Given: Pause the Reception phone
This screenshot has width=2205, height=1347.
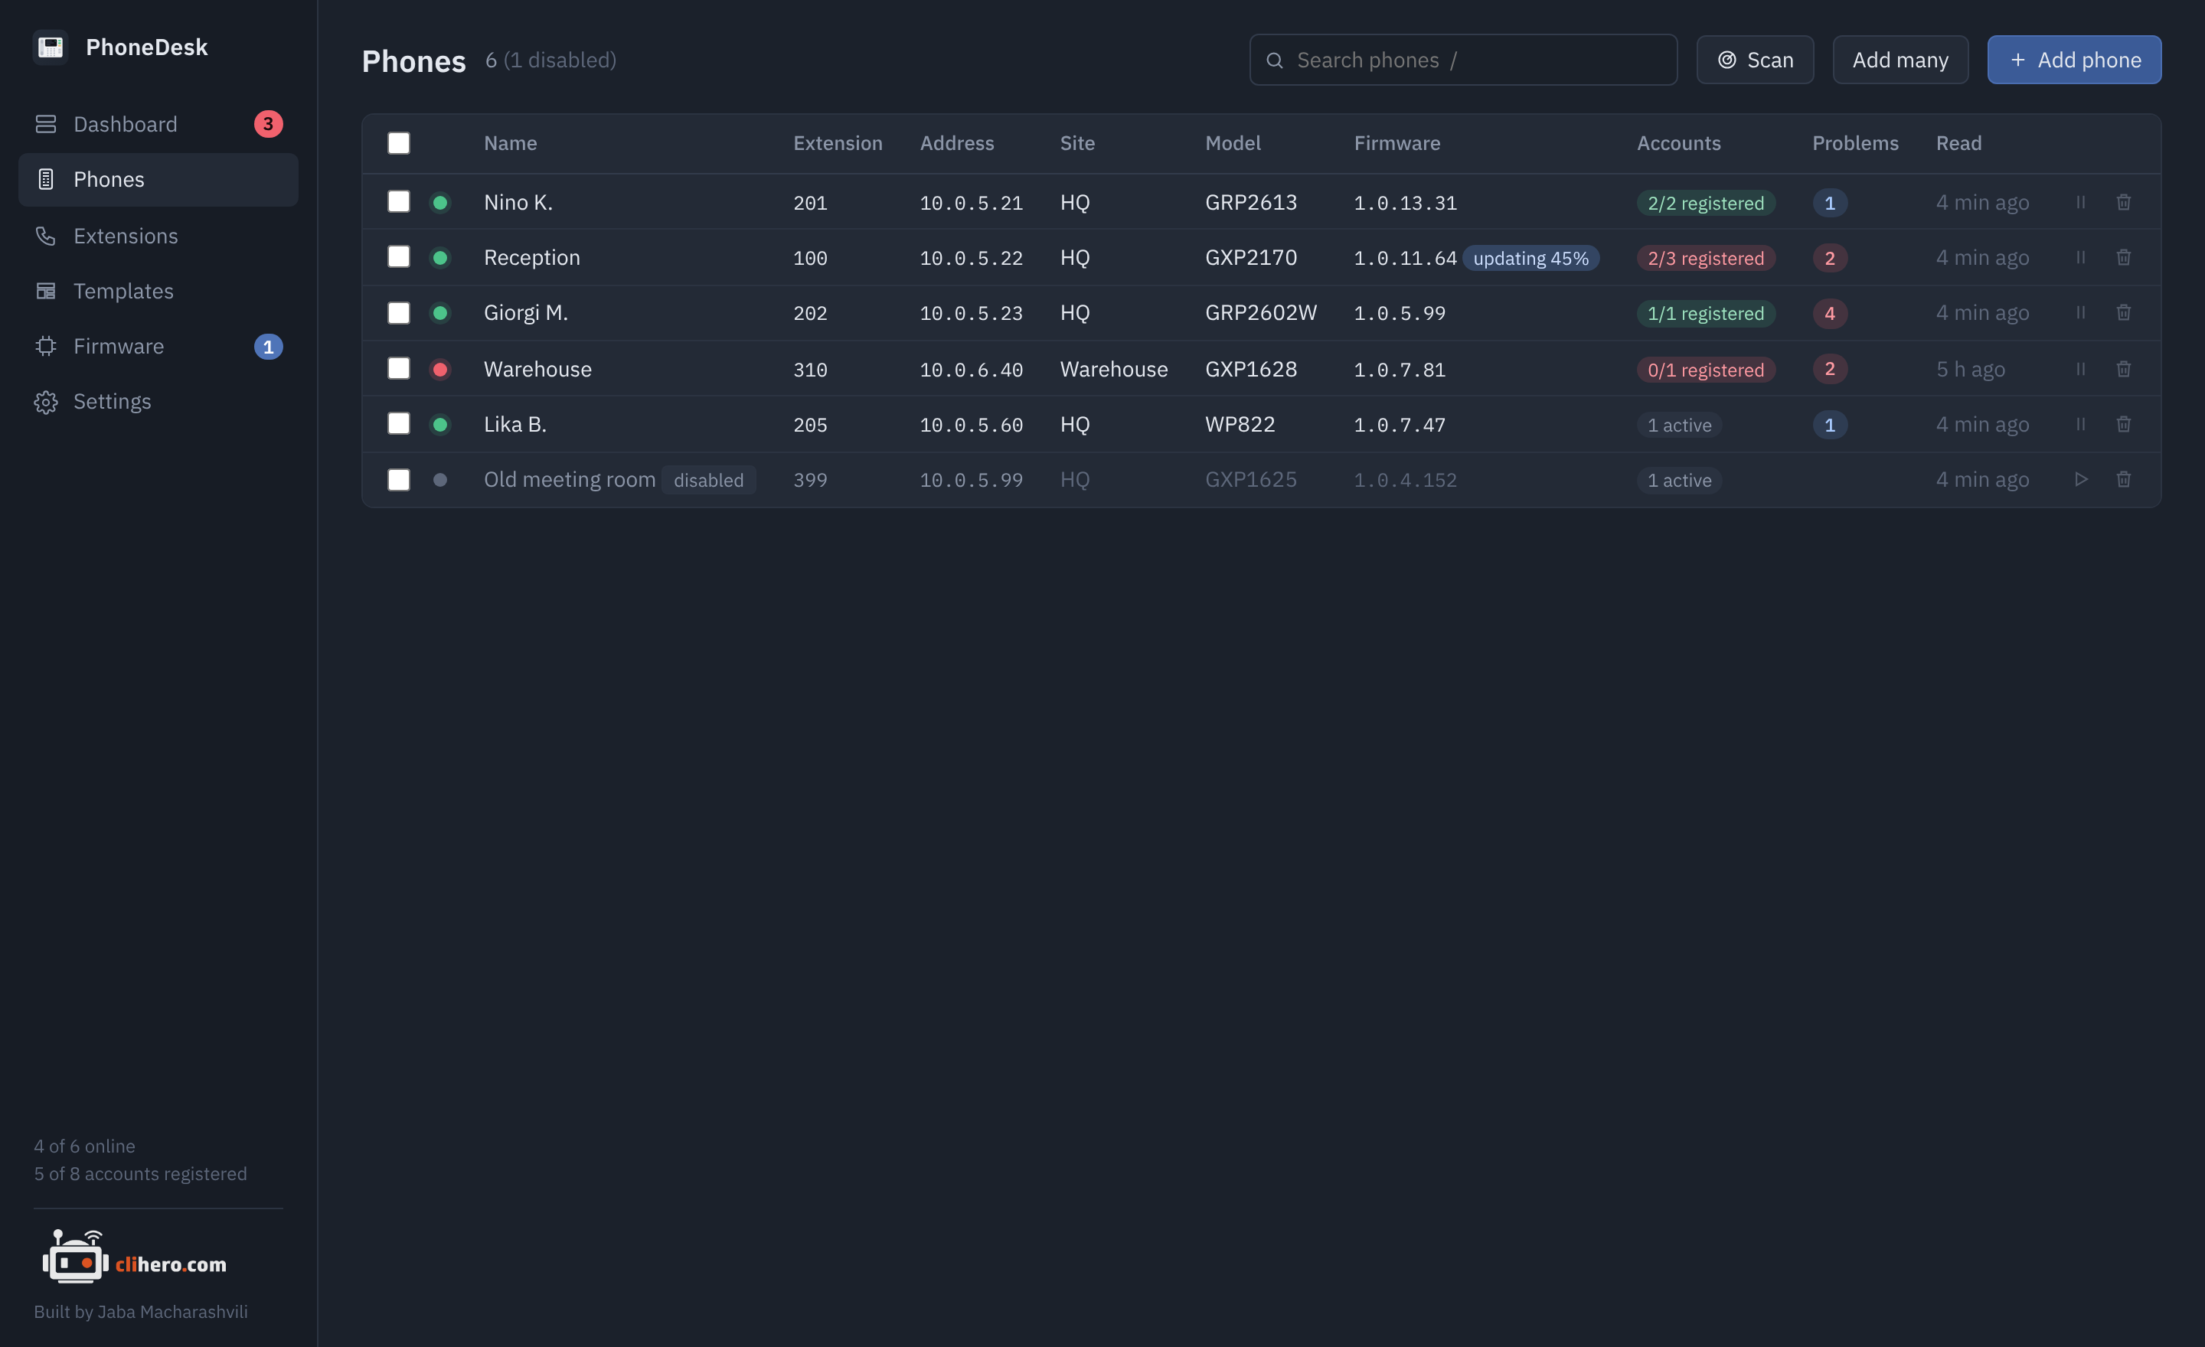Looking at the screenshot, I should pyautogui.click(x=2081, y=258).
